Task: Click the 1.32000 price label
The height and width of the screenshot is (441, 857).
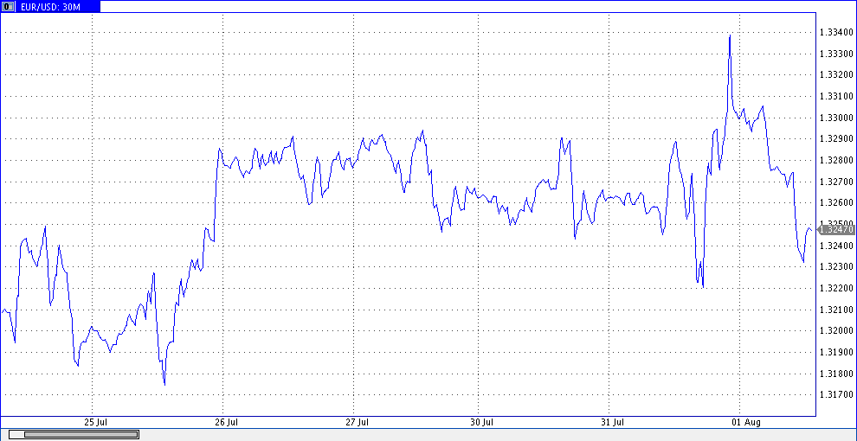Action: (x=836, y=330)
